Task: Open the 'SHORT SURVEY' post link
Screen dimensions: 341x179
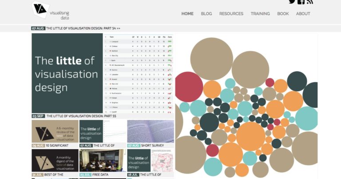Action: coord(152,146)
